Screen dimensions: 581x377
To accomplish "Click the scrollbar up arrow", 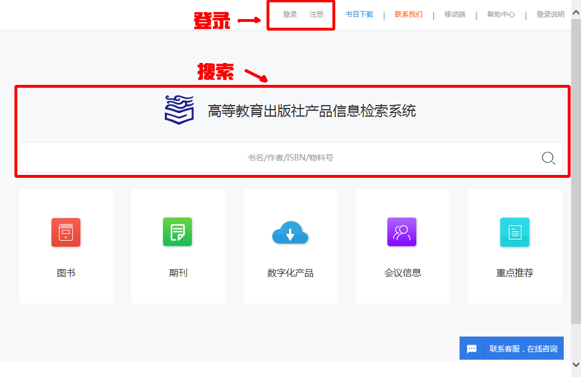I will [576, 13].
